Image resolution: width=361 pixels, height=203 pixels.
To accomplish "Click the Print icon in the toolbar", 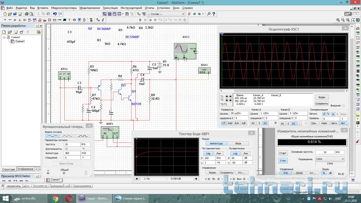I will (27, 14).
